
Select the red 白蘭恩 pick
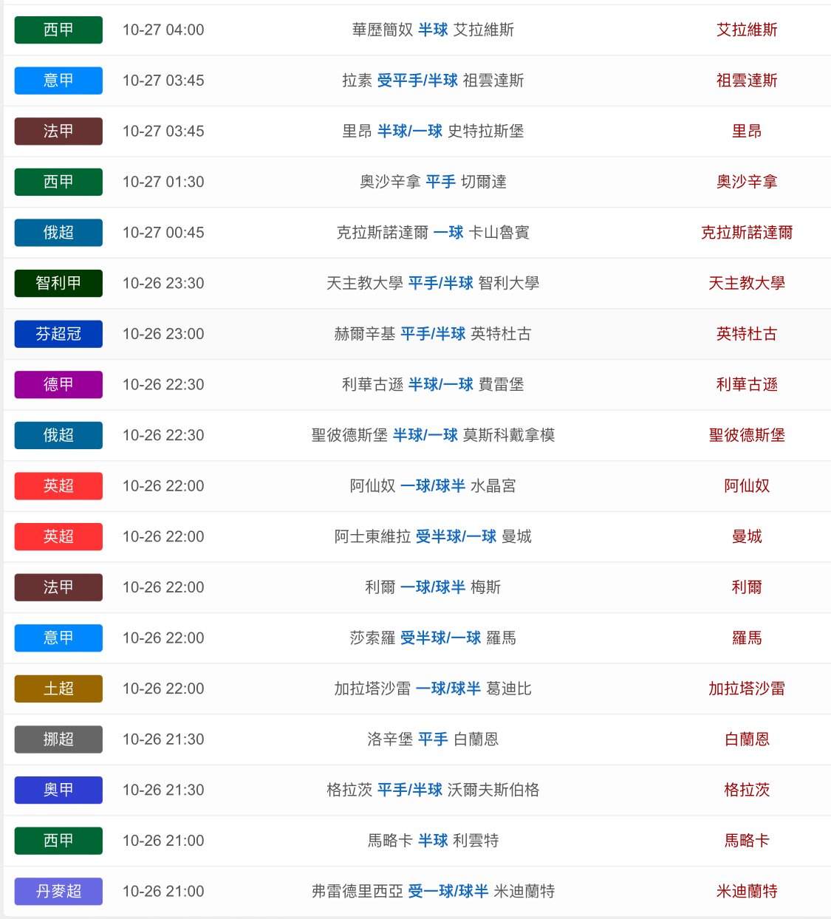[746, 739]
